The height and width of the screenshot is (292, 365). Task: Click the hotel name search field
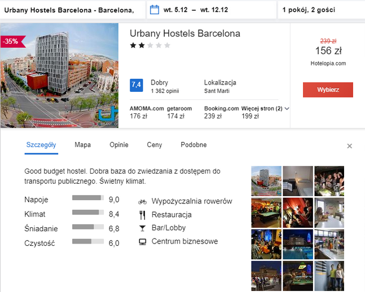click(71, 10)
